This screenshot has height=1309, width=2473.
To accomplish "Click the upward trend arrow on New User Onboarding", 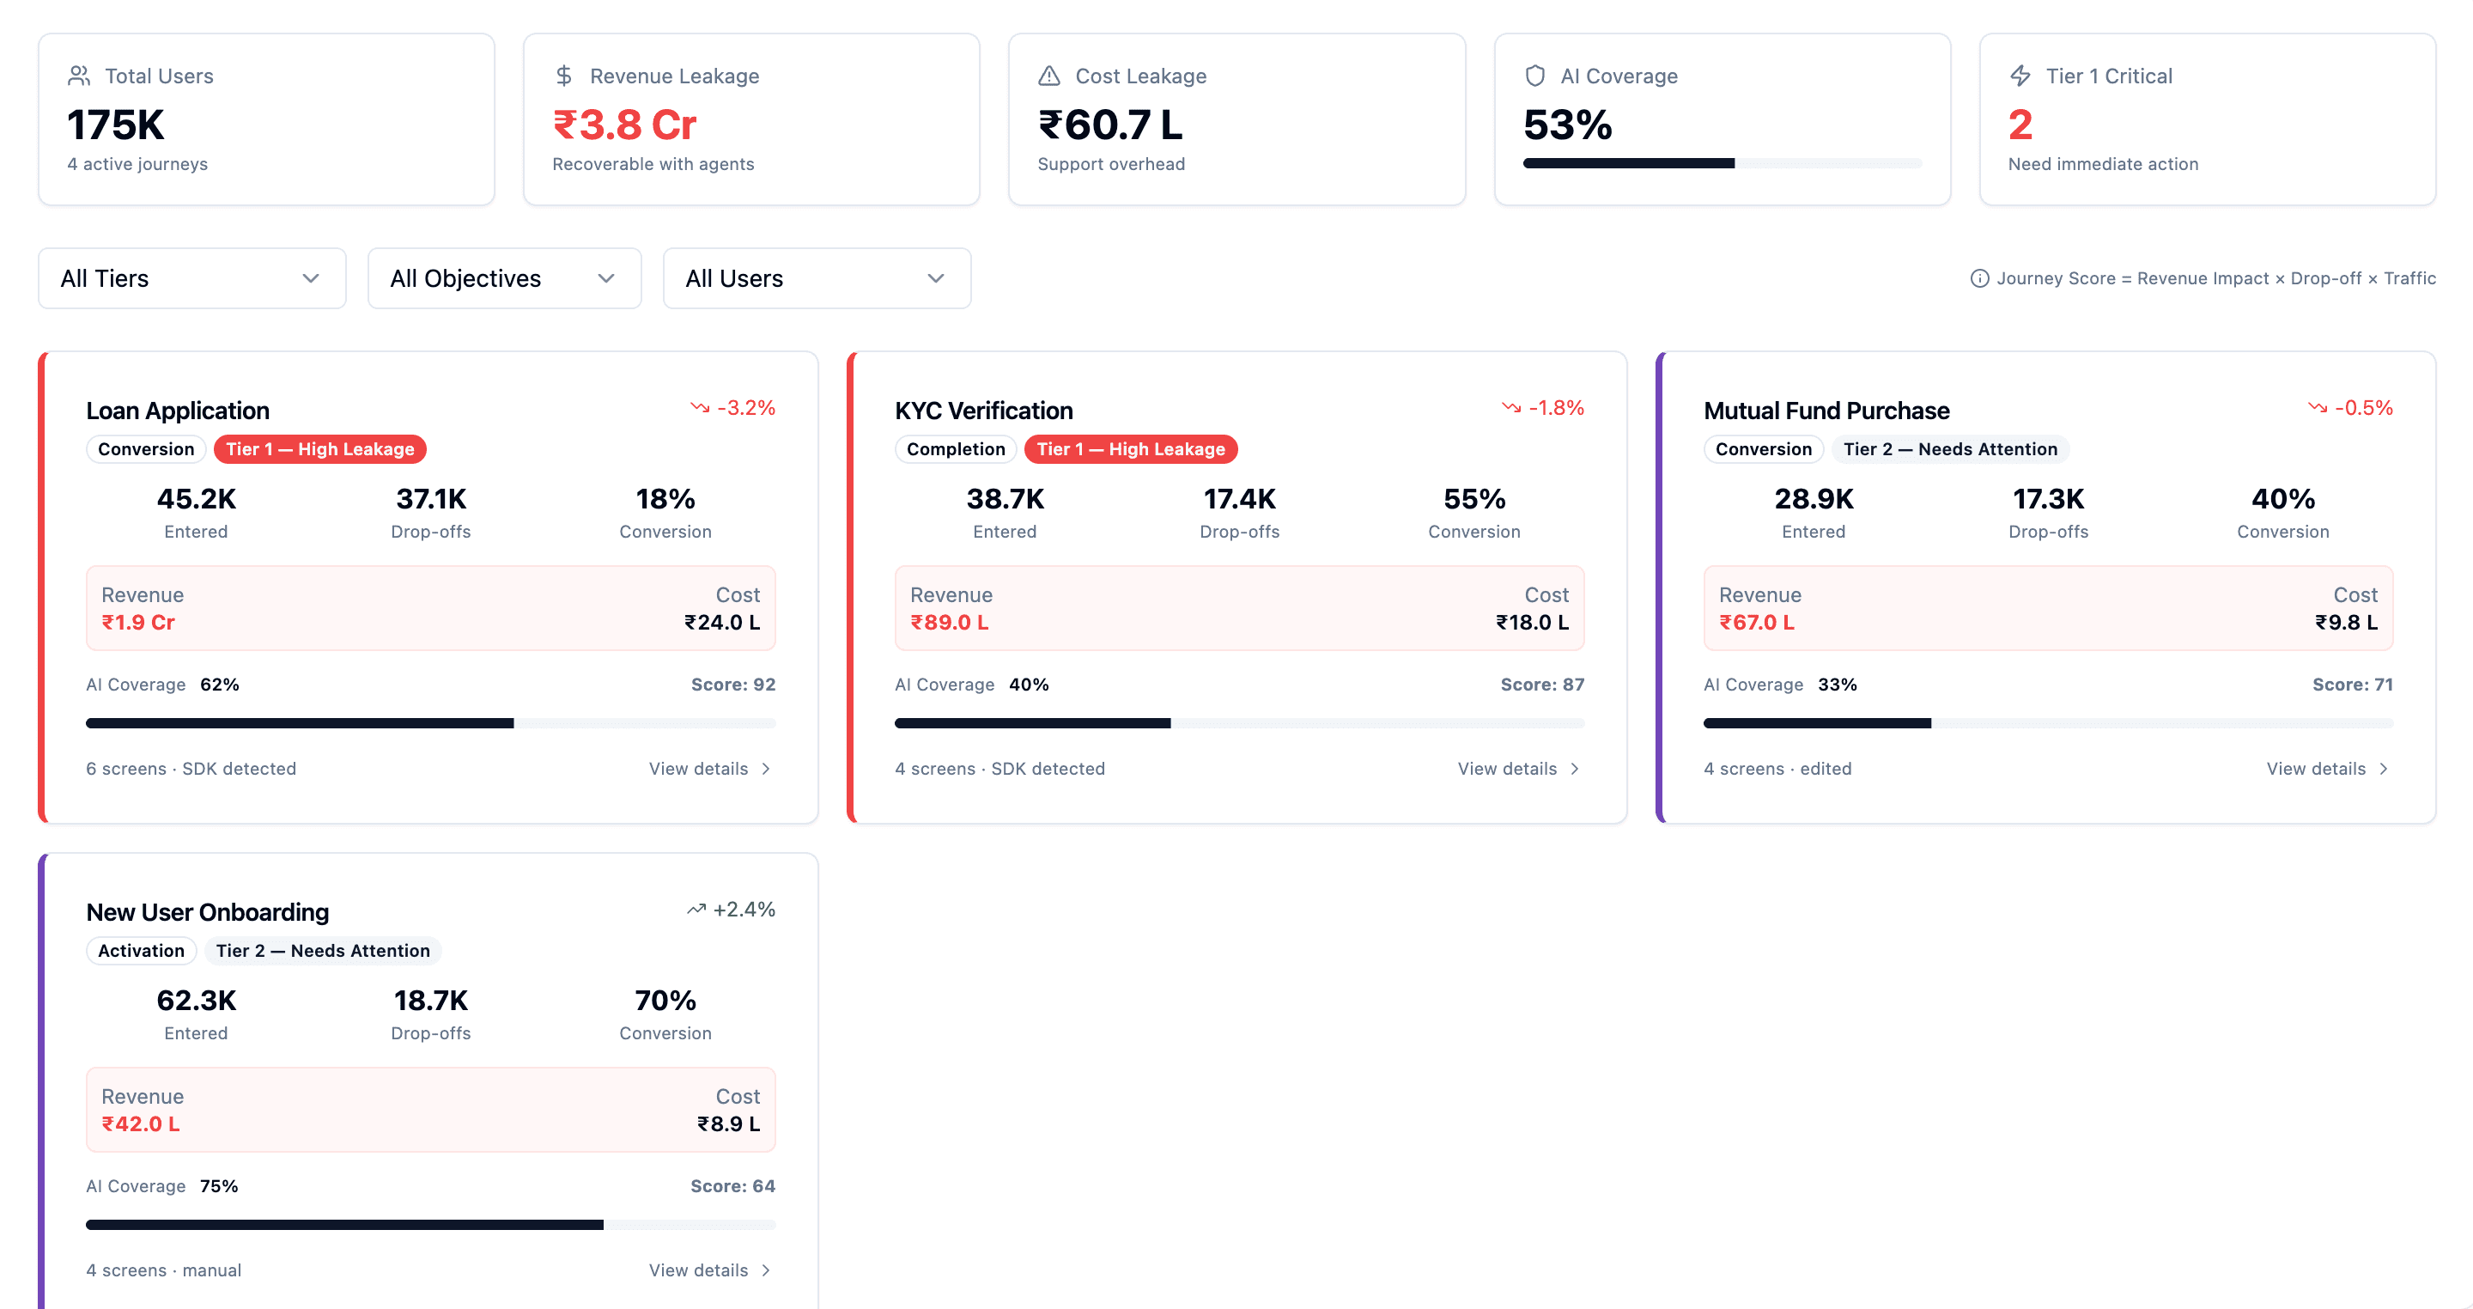I will pyautogui.click(x=697, y=909).
